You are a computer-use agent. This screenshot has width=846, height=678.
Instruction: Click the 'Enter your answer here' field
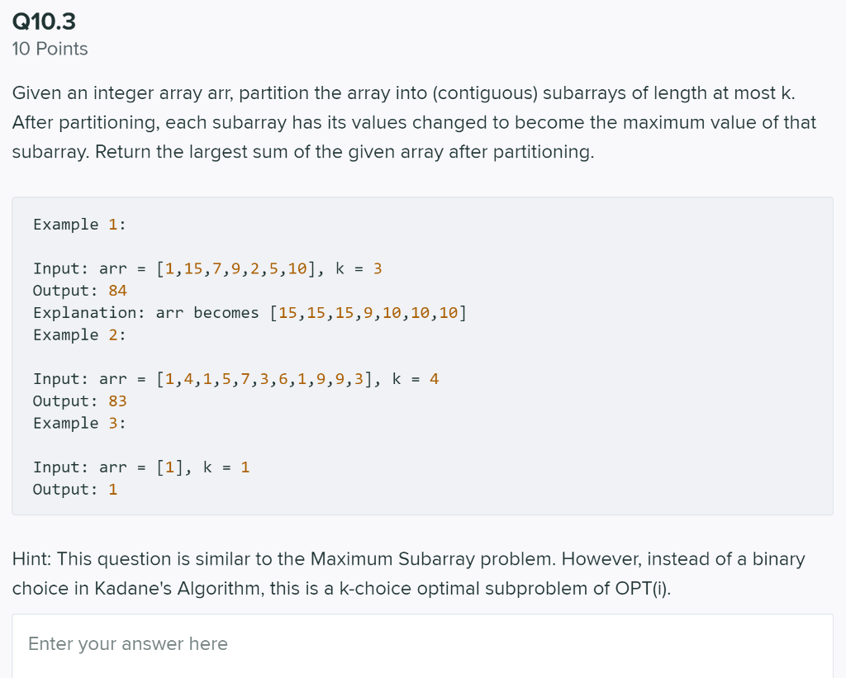[x=422, y=646]
